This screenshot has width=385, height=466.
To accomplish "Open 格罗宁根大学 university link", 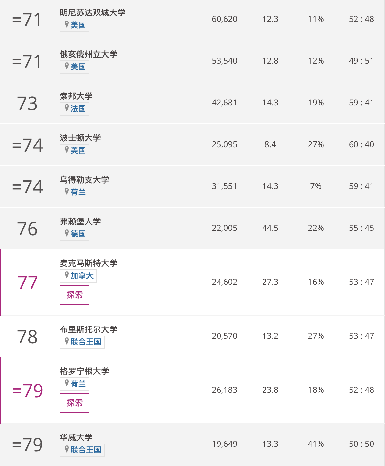I will pos(85,371).
